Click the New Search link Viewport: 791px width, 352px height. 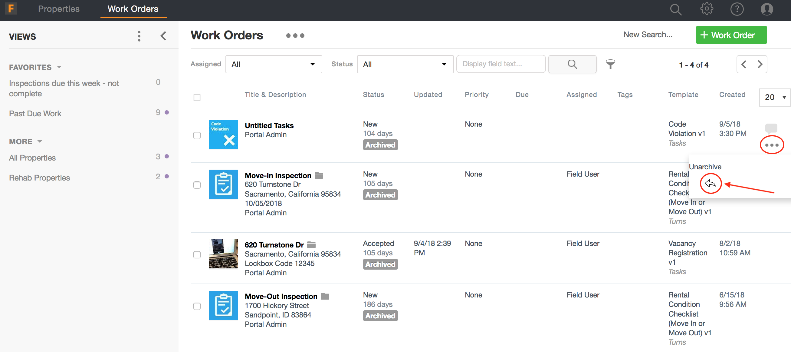tap(648, 35)
